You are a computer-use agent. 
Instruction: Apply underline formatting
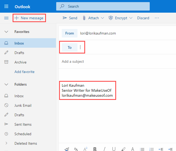coord(114,149)
